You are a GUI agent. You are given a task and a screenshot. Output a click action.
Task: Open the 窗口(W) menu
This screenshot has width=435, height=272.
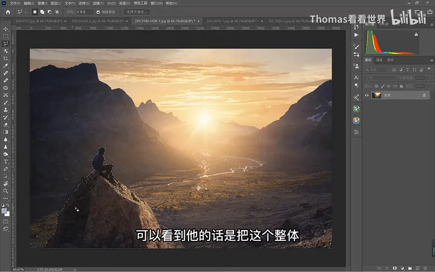click(x=156, y=3)
